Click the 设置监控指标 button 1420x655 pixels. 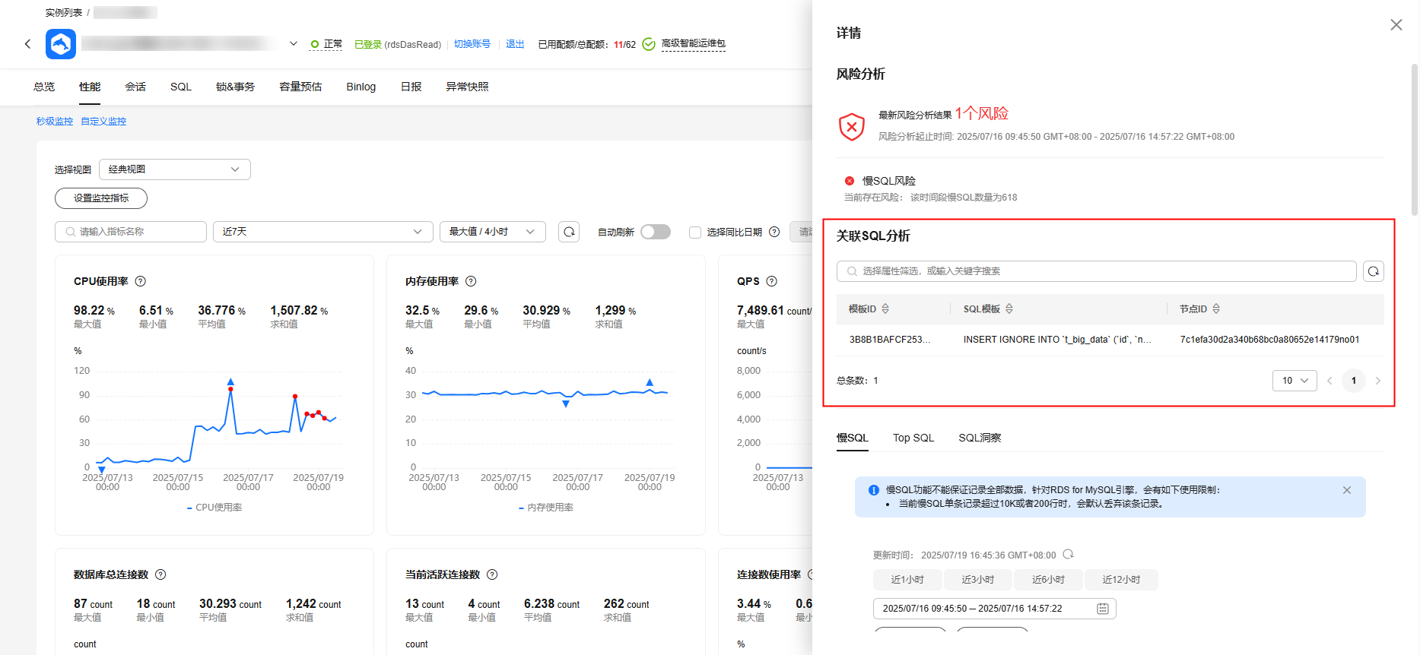click(x=101, y=198)
